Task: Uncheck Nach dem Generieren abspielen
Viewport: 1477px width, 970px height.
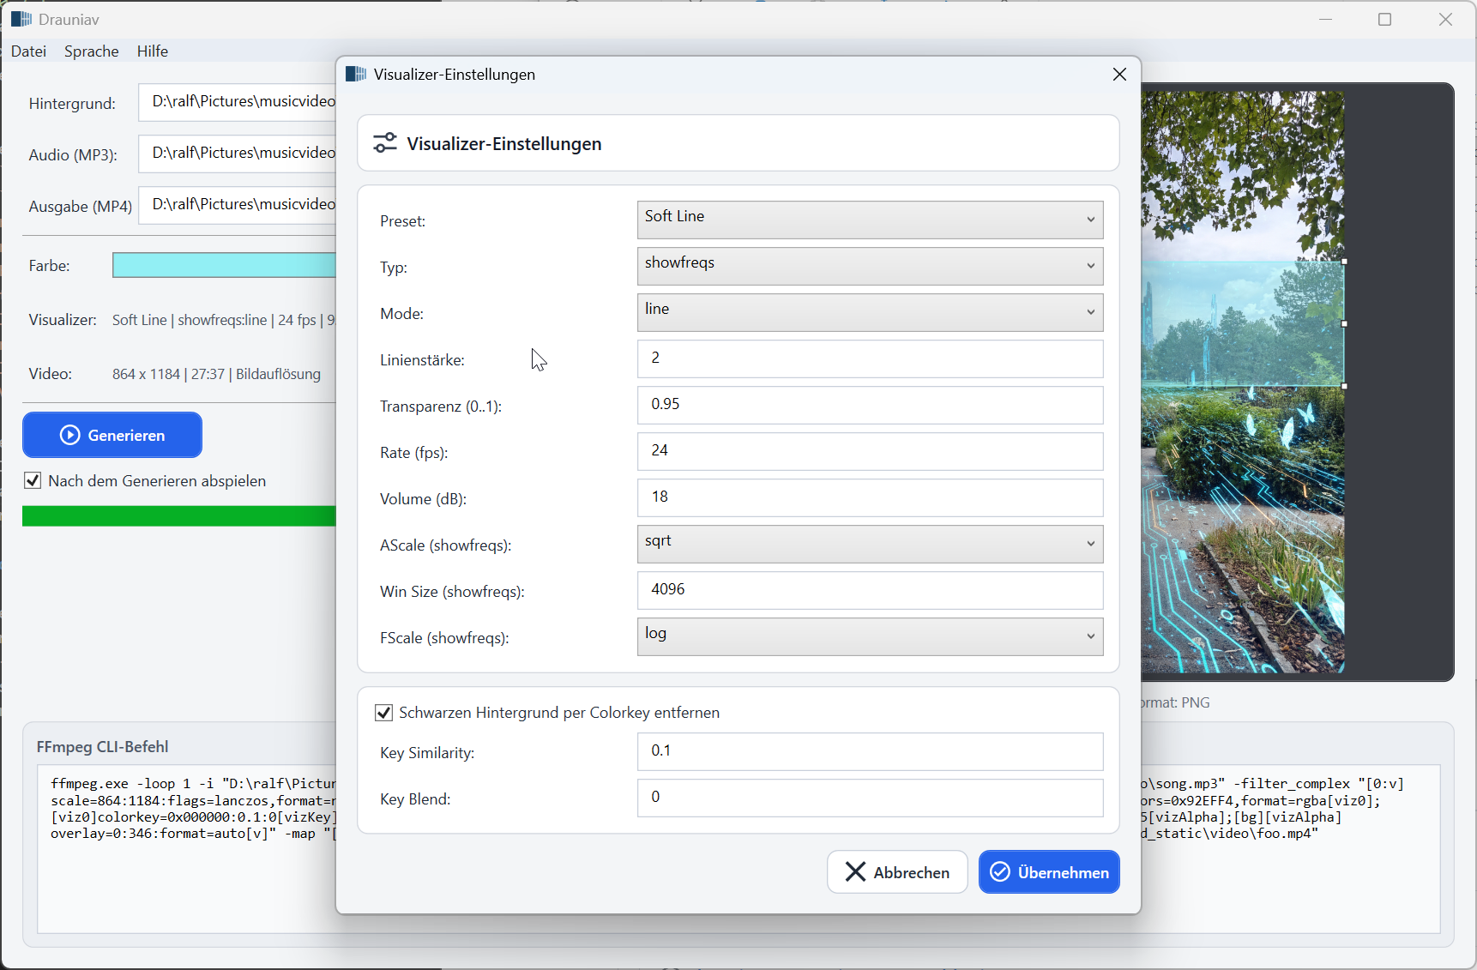Action: coord(33,481)
